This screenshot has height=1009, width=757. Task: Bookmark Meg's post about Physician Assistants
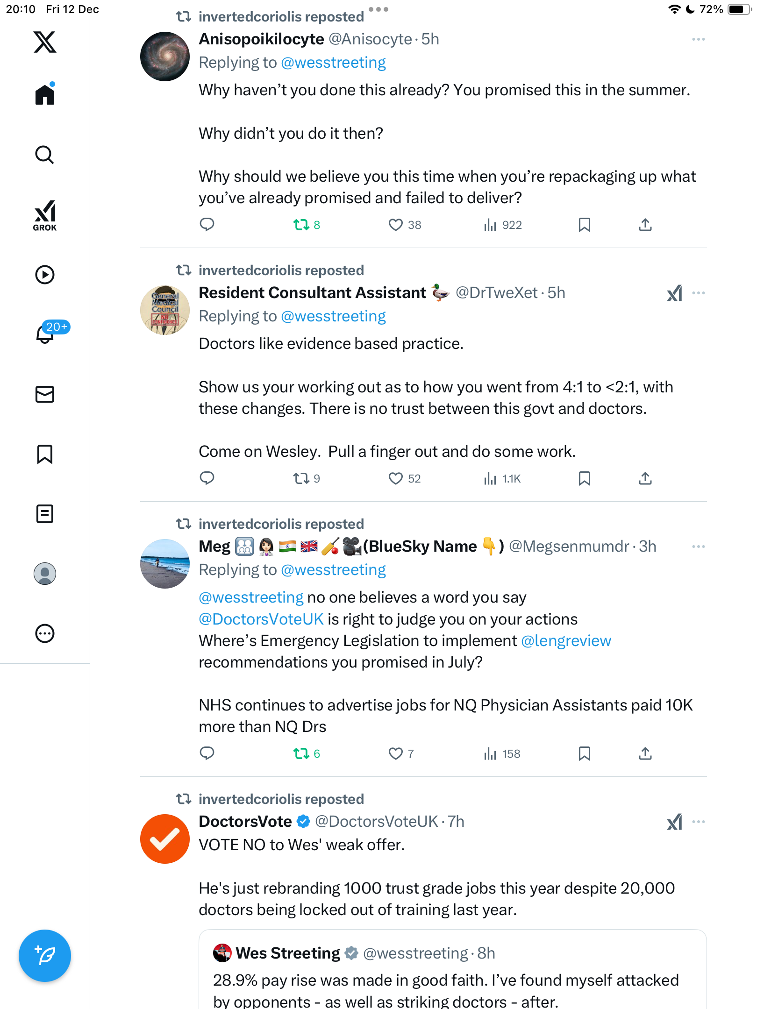click(x=584, y=753)
